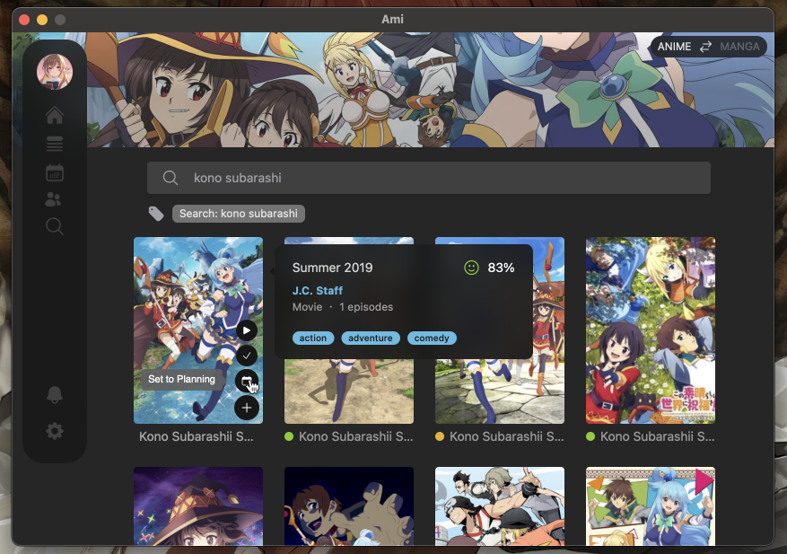787x554 pixels.
Task: Go to the Home page icon
Action: pyautogui.click(x=55, y=115)
